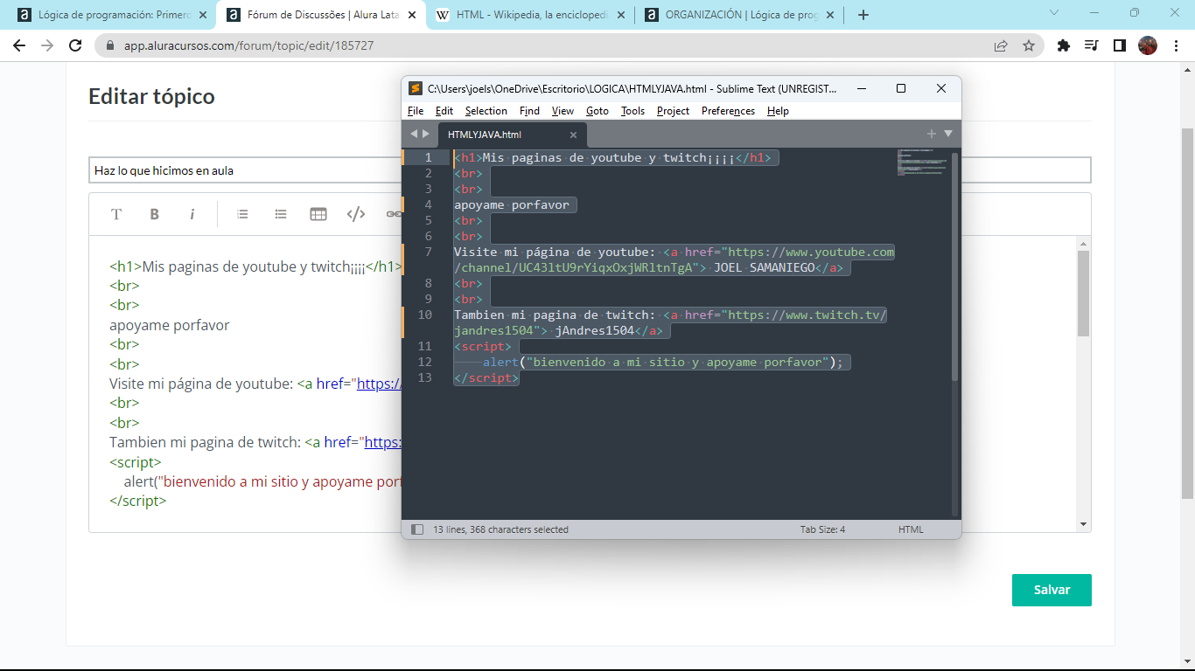This screenshot has height=671, width=1195.
Task: Click the alert code line in Sublime
Action: [662, 362]
